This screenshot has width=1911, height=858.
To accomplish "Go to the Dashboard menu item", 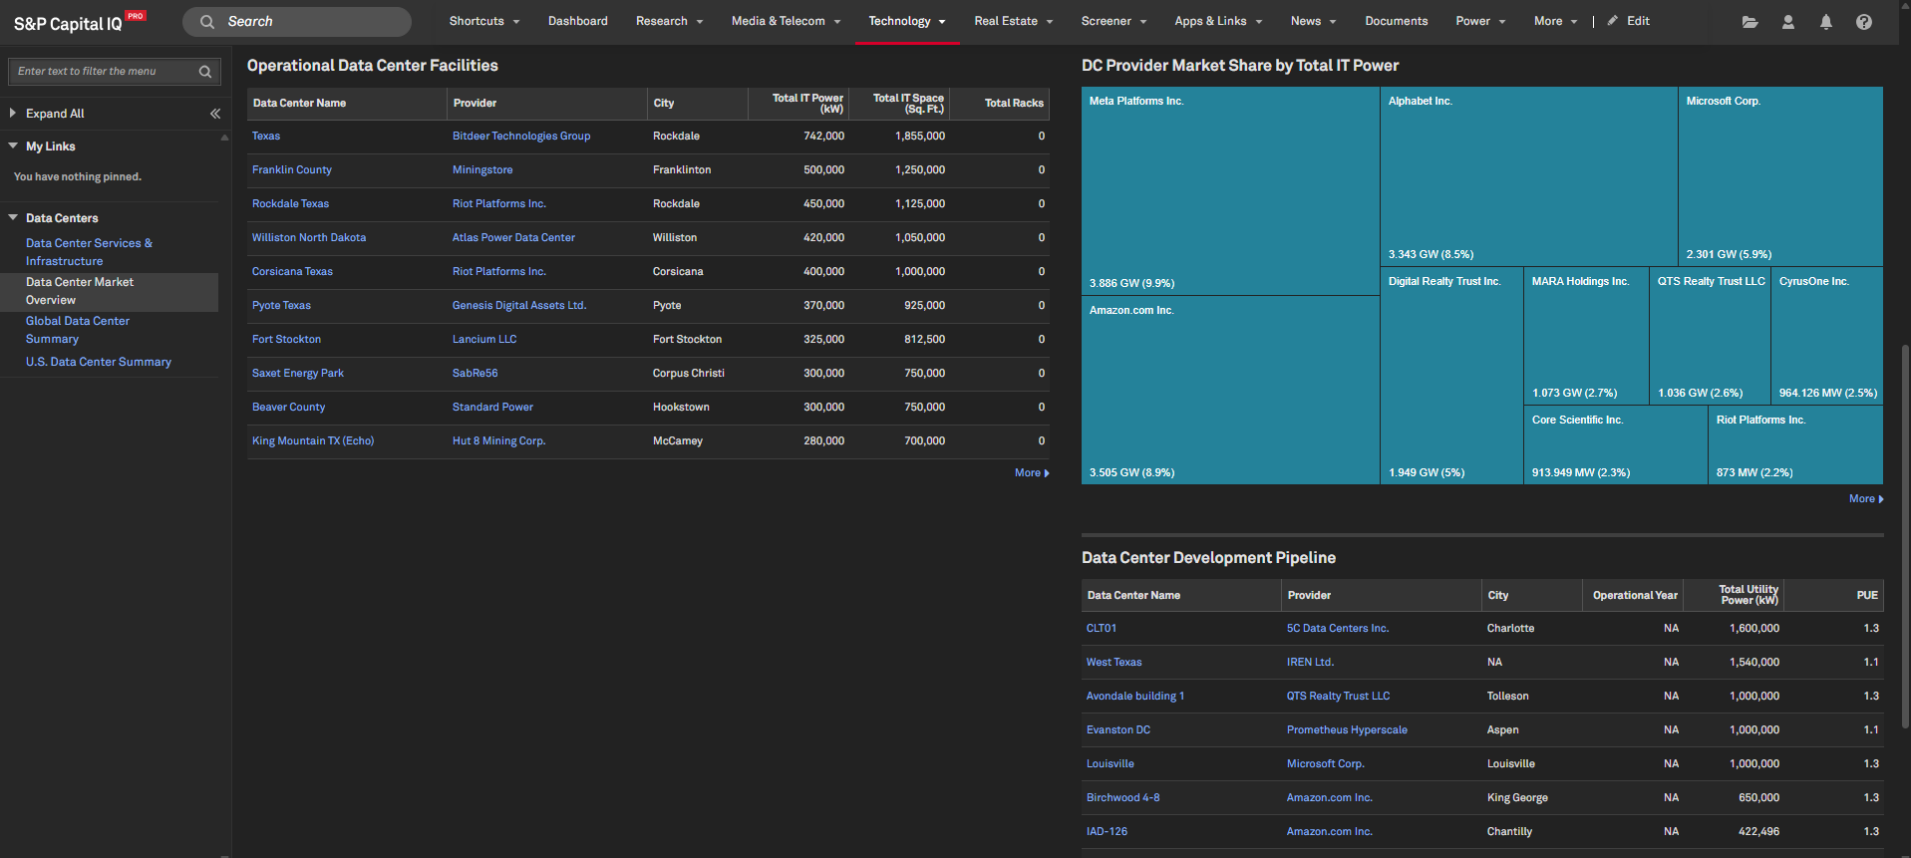I will tap(578, 21).
